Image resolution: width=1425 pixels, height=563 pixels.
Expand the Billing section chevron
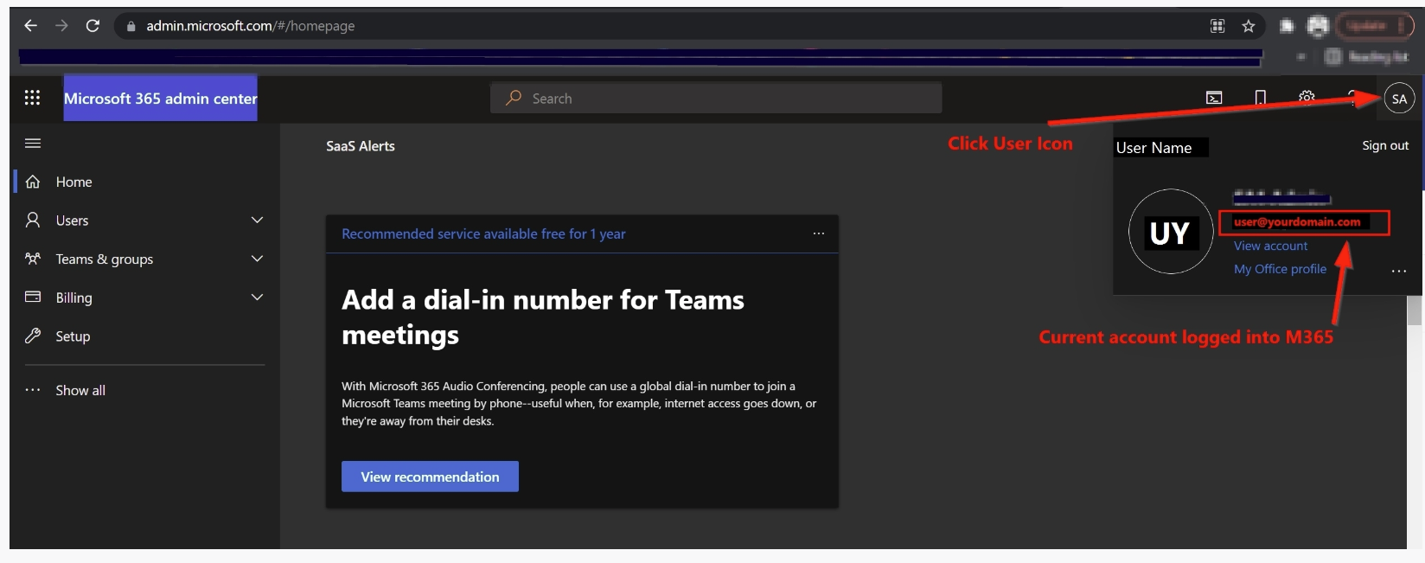click(257, 297)
